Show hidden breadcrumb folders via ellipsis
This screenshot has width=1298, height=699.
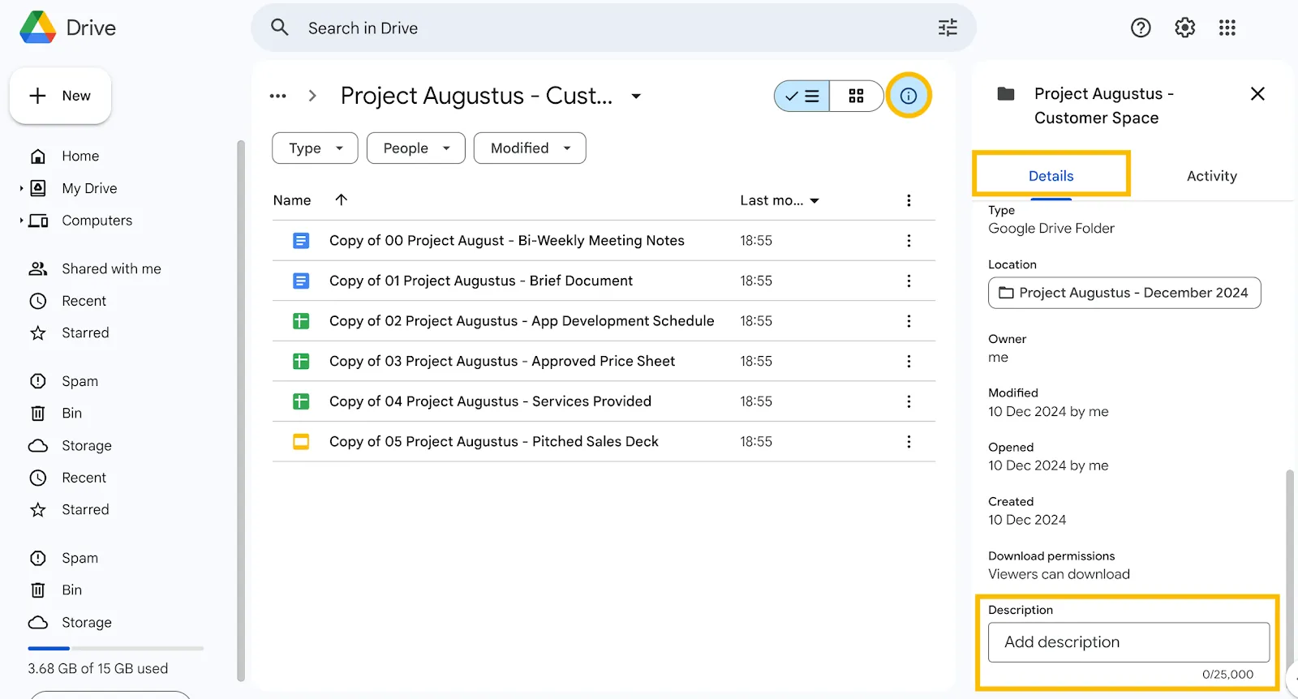[278, 96]
